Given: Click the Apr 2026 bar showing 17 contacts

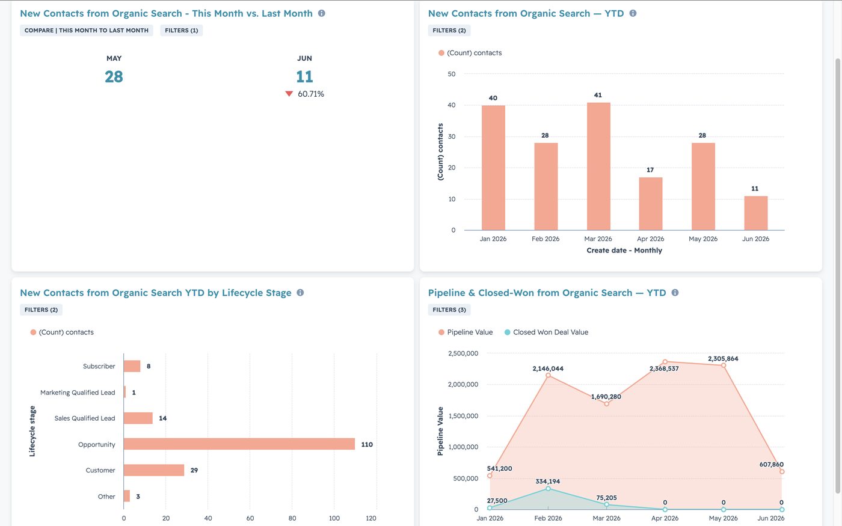Looking at the screenshot, I should [651, 204].
